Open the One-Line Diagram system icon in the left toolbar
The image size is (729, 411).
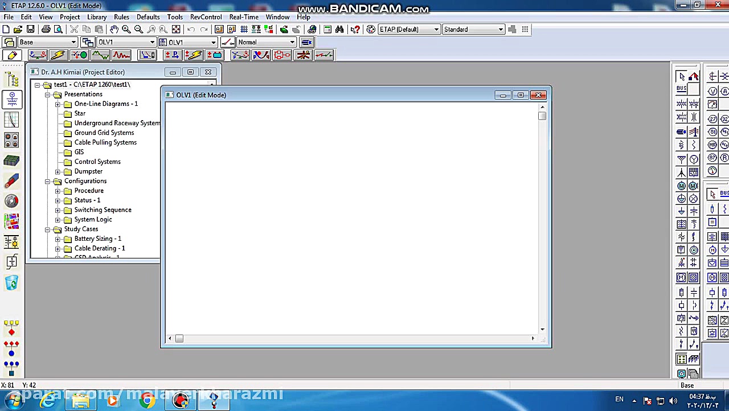point(11,100)
